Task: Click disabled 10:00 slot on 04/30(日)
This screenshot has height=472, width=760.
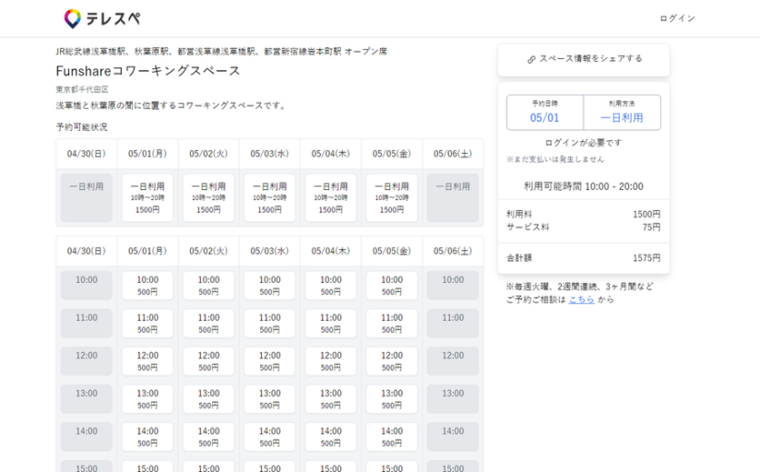Action: (x=87, y=286)
